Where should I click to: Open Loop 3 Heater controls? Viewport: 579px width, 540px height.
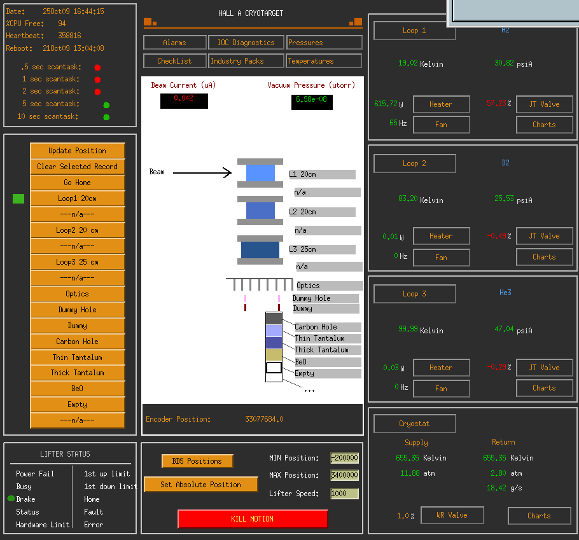pos(442,368)
